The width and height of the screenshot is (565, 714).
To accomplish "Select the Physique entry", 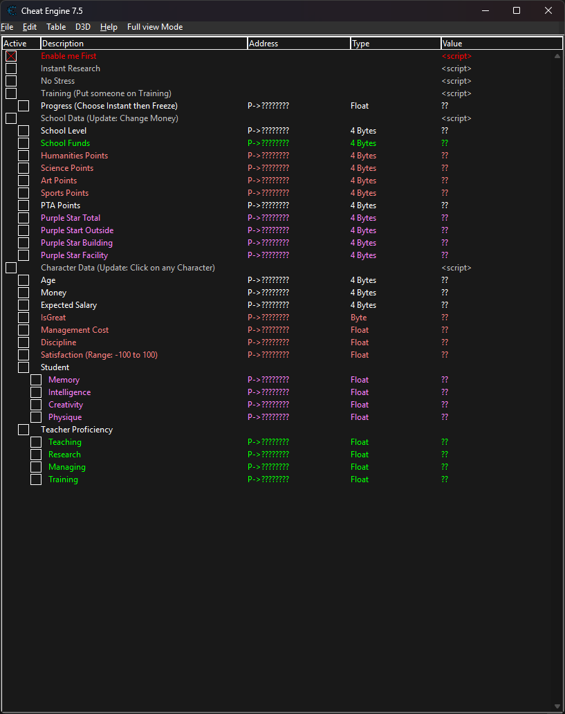I will (65, 417).
